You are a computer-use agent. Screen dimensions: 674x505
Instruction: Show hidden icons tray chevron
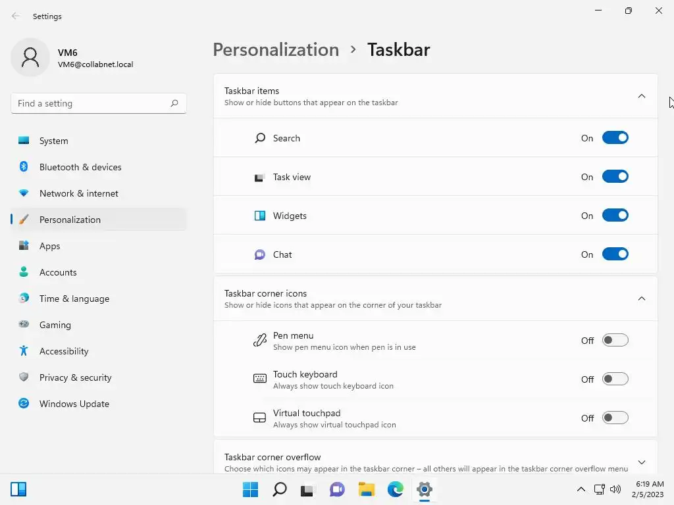point(581,489)
